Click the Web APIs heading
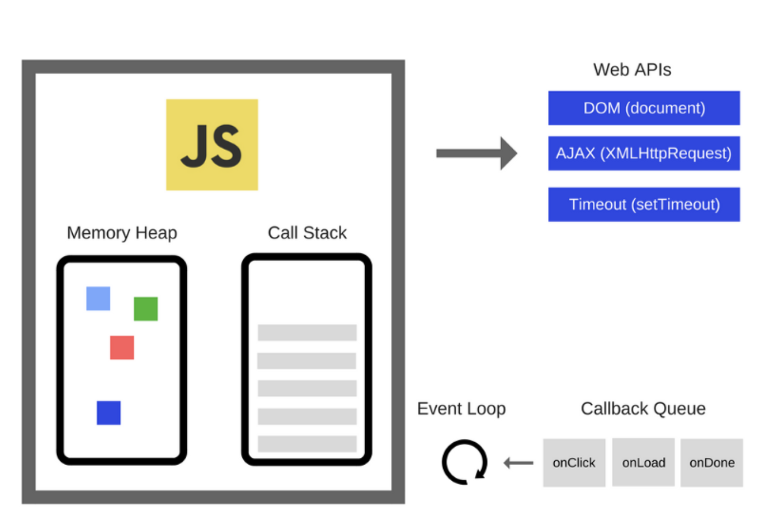Image resolution: width=774 pixels, height=507 pixels. point(632,70)
